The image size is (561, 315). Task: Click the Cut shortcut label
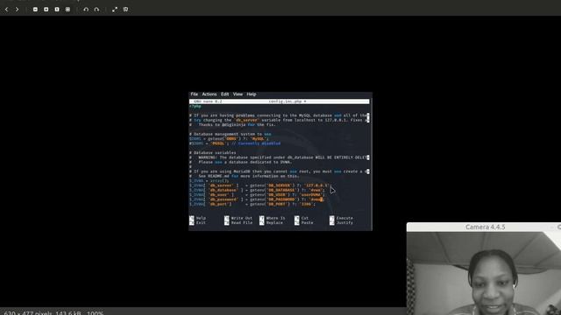(304, 218)
